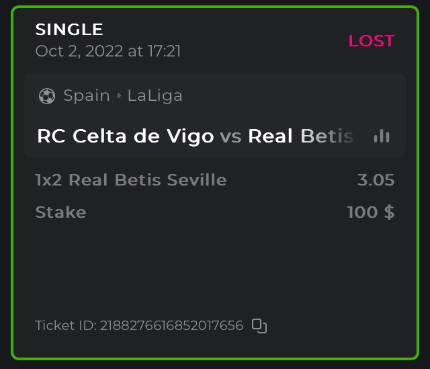Open match statistics bar chart icon

(x=382, y=136)
